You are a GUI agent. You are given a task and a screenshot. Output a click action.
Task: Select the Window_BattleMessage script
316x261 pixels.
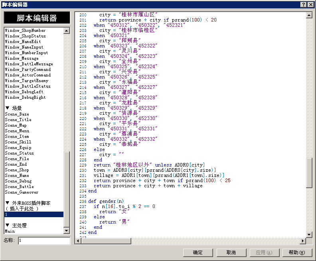tap(34, 64)
